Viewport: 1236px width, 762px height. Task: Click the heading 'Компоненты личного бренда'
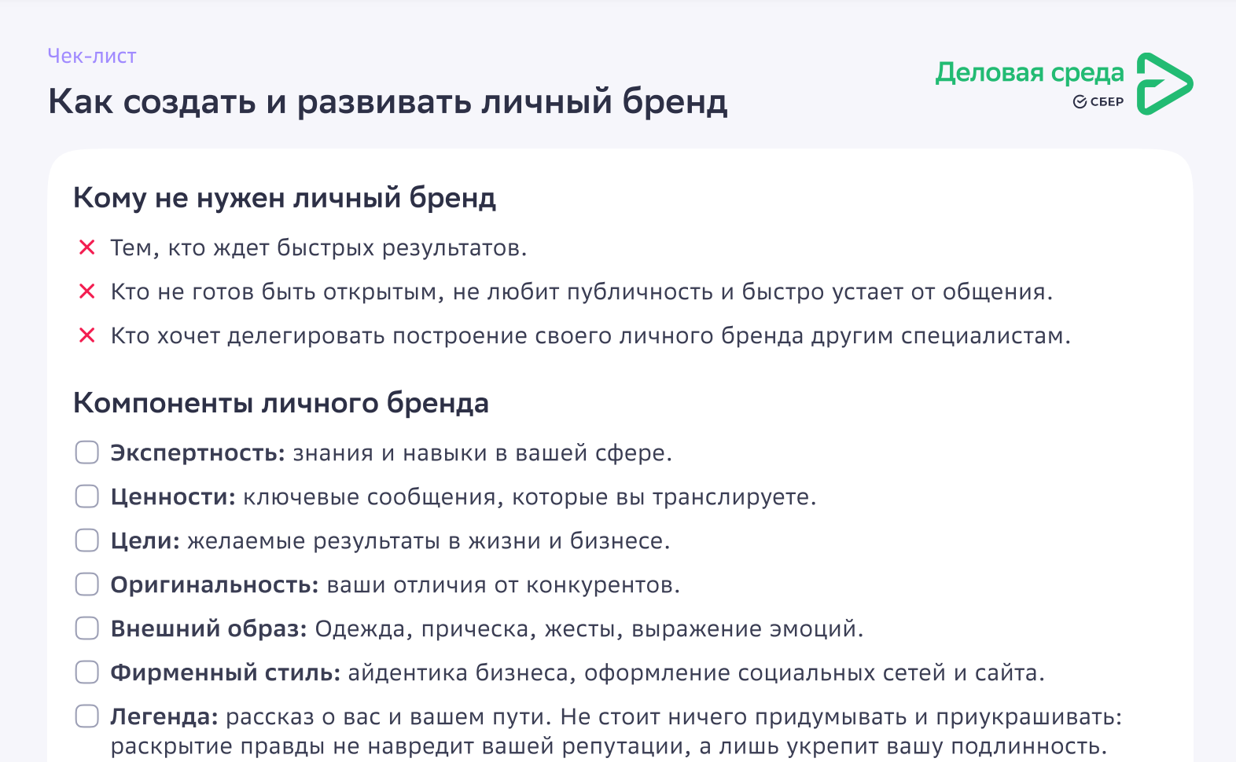281,403
